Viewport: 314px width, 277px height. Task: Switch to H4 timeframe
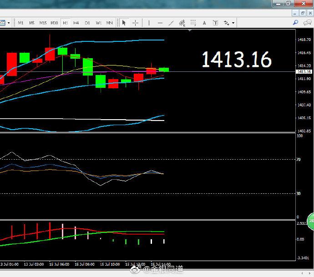pyautogui.click(x=76, y=23)
